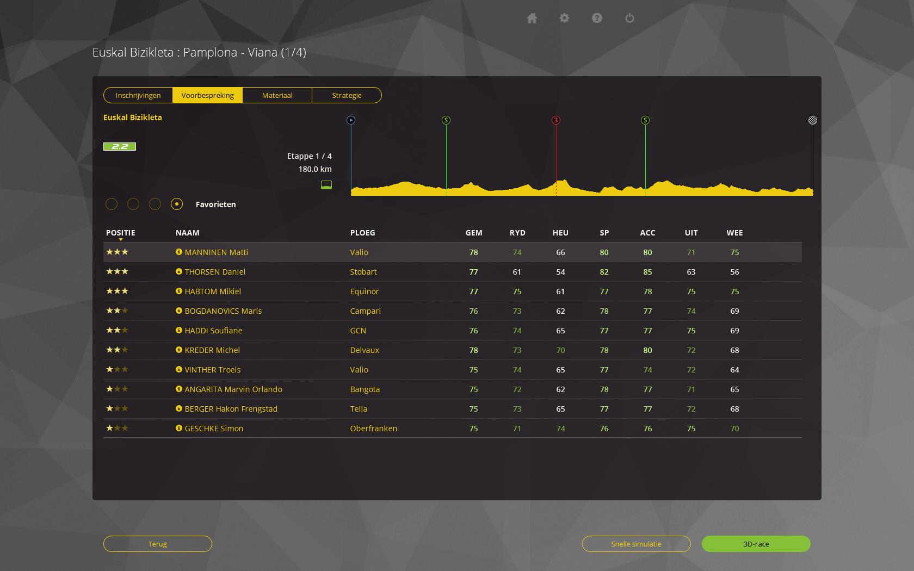Switch to the Voorbespreking tab
The height and width of the screenshot is (571, 914).
pos(207,95)
